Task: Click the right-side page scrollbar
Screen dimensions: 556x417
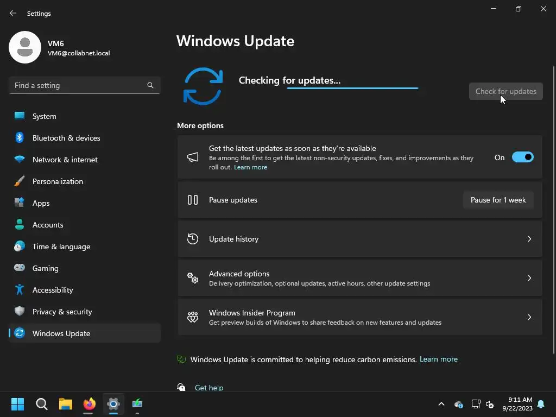Action: pyautogui.click(x=553, y=210)
